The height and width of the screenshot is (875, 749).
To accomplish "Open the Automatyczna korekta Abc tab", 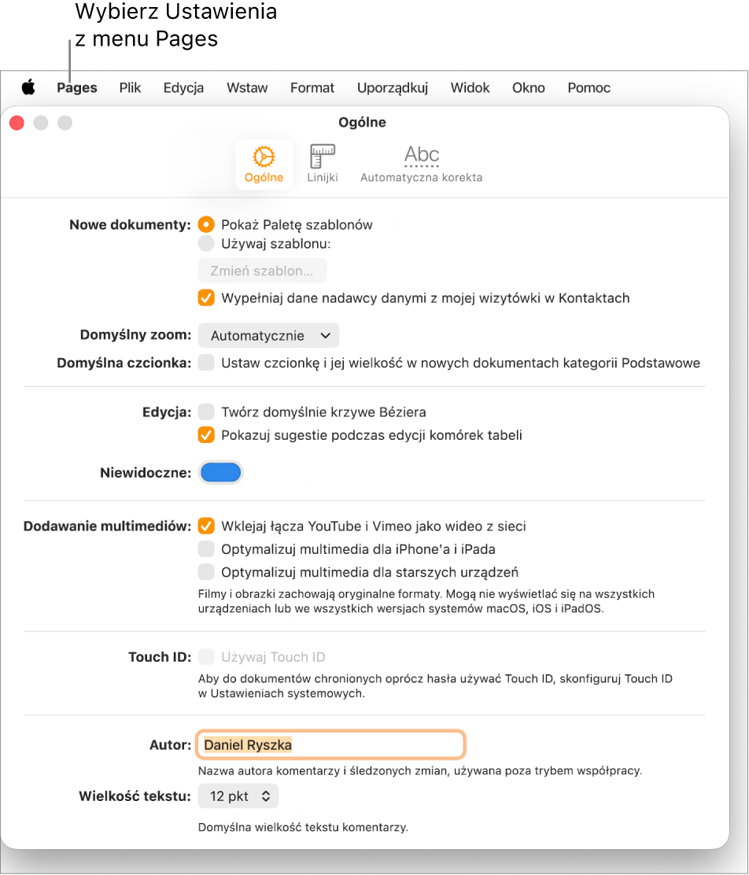I will click(422, 164).
